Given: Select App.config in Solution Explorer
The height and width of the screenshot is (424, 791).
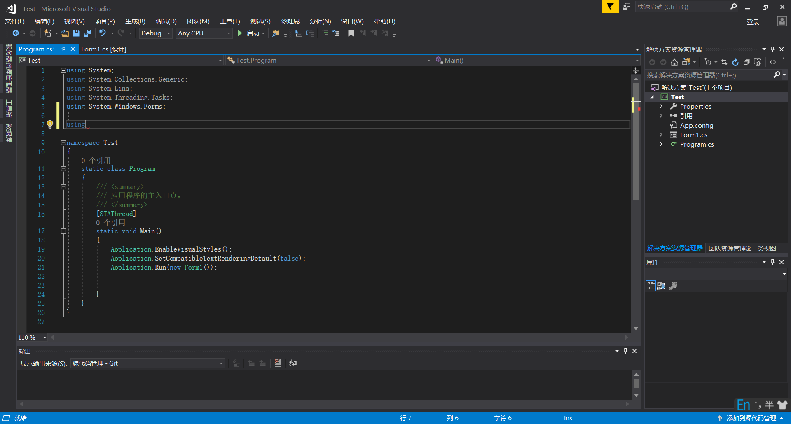Looking at the screenshot, I should tap(696, 125).
